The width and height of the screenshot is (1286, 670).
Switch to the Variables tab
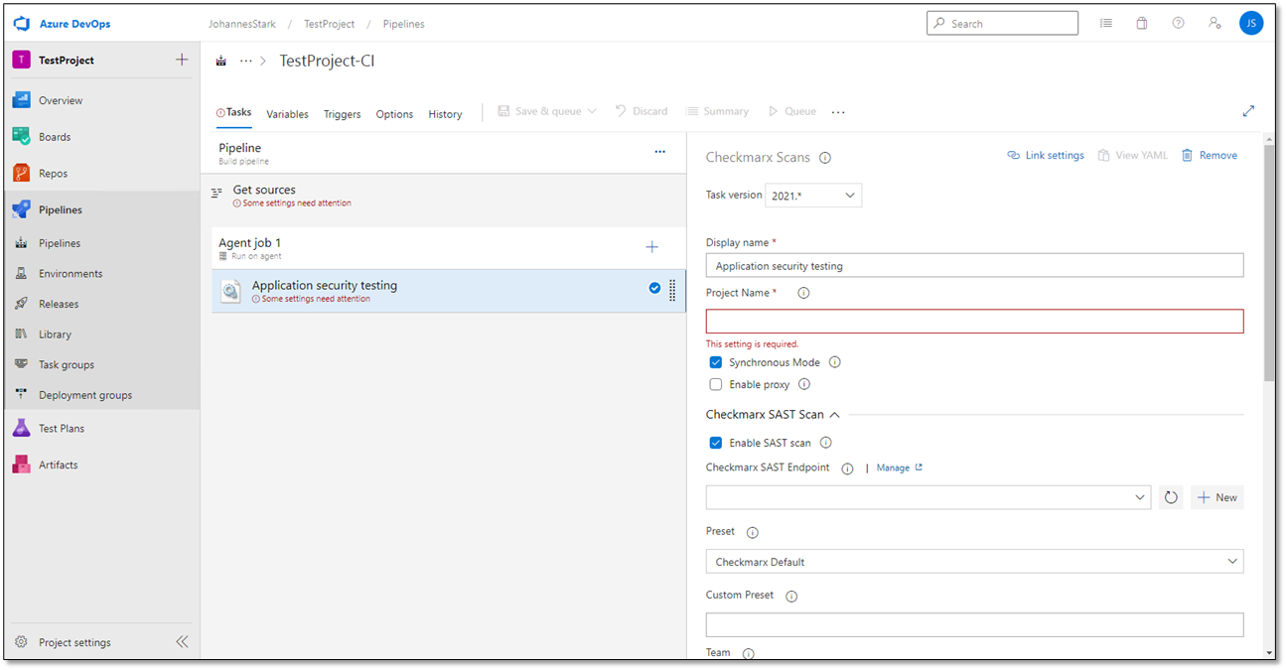click(x=287, y=114)
